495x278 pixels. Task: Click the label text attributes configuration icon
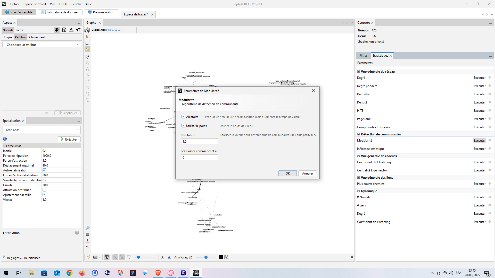226,257
